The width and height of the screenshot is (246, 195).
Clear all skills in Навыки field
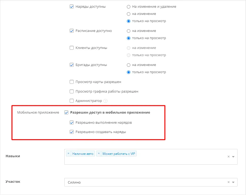pos(228,157)
